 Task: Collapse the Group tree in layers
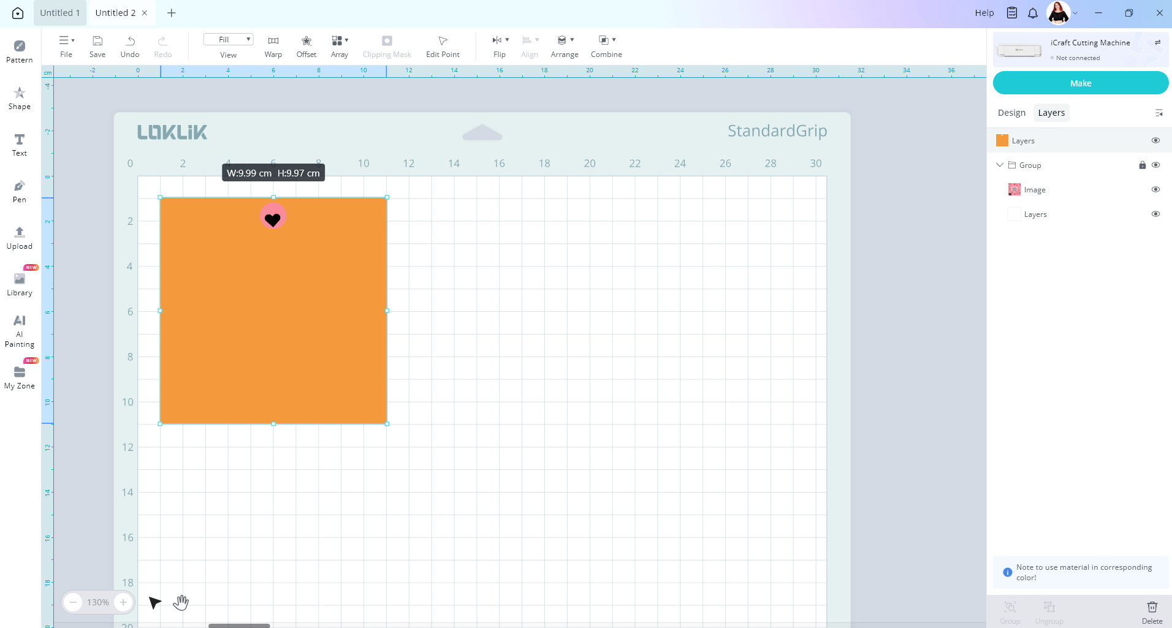1000,165
